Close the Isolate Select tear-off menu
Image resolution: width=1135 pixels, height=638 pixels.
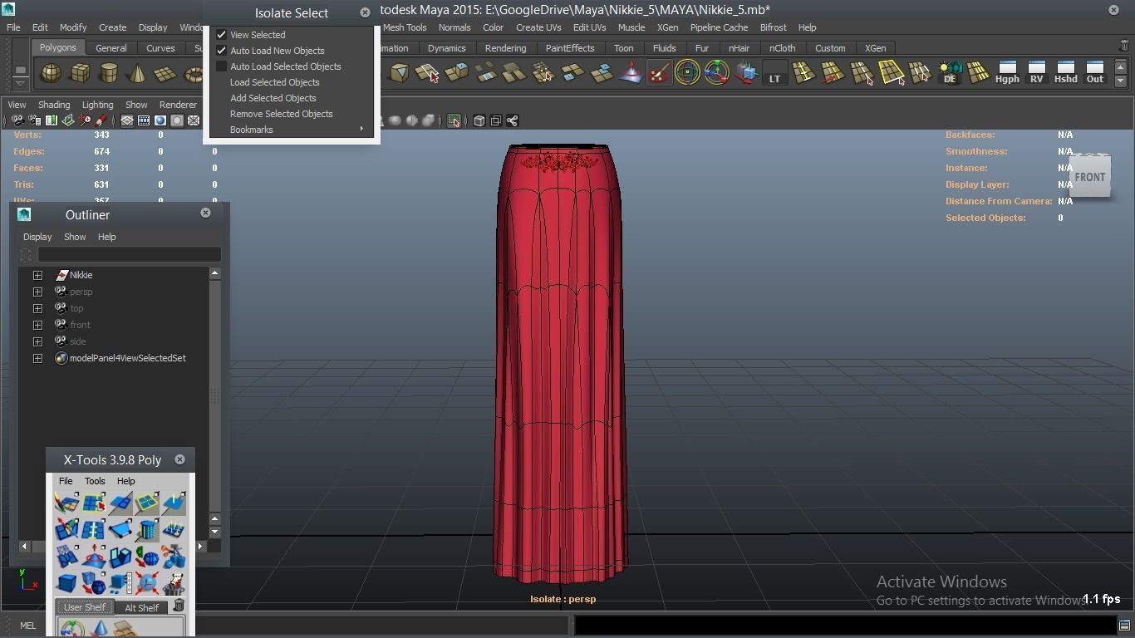pyautogui.click(x=365, y=12)
